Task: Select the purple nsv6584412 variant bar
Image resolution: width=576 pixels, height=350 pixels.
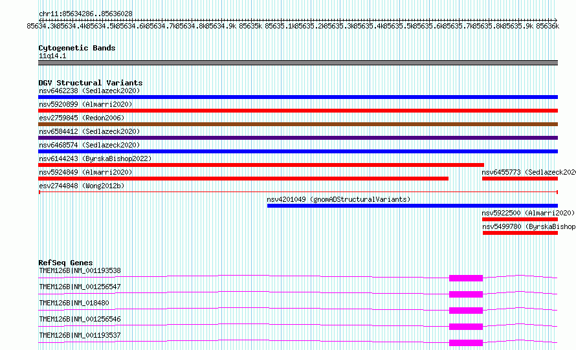Action: [x=298, y=138]
